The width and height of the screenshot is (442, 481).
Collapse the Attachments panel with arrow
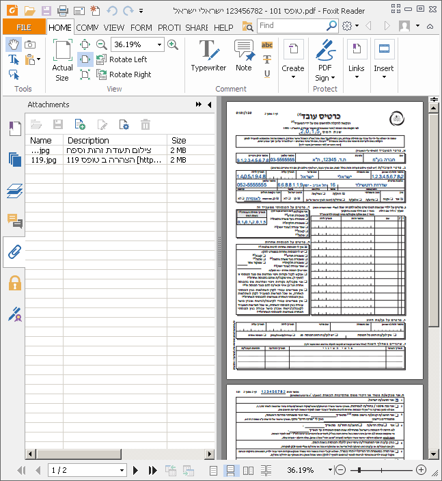[210, 105]
